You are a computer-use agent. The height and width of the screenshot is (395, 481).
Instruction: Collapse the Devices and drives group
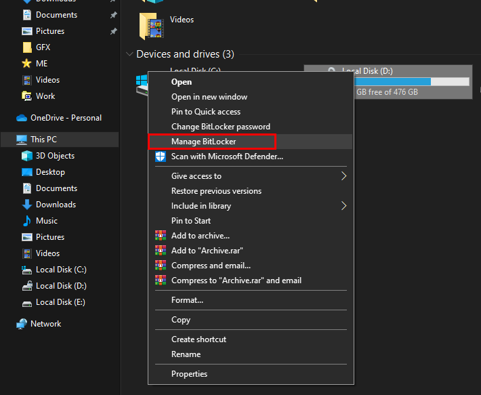(129, 54)
